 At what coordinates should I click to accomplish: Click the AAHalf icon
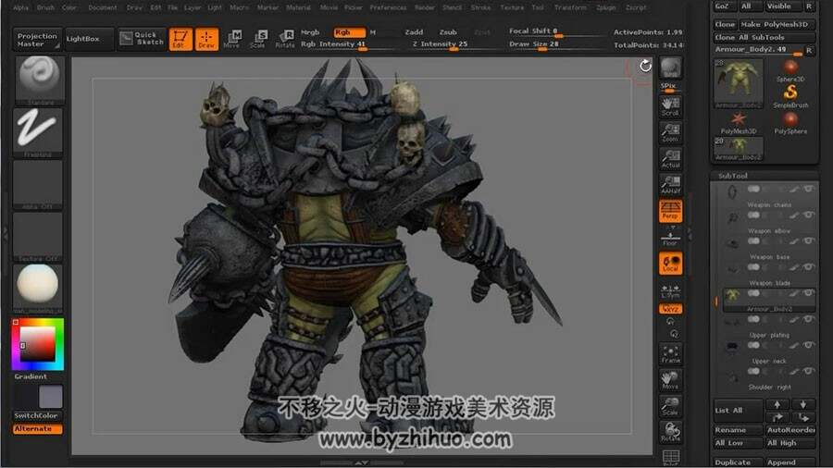point(670,184)
